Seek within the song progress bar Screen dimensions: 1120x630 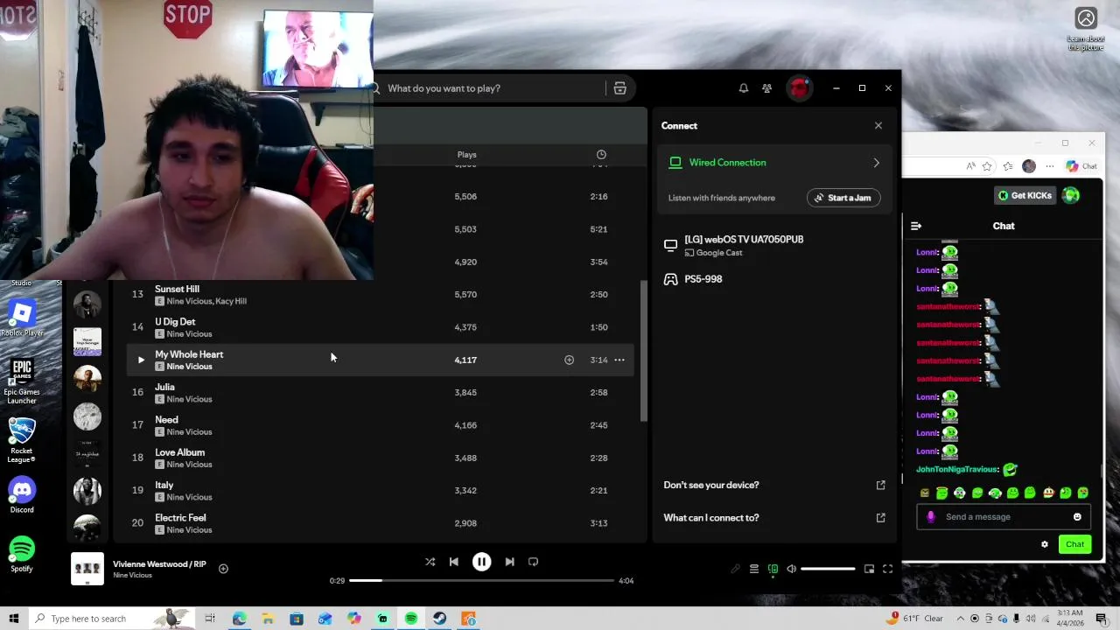pyautogui.click(x=482, y=580)
